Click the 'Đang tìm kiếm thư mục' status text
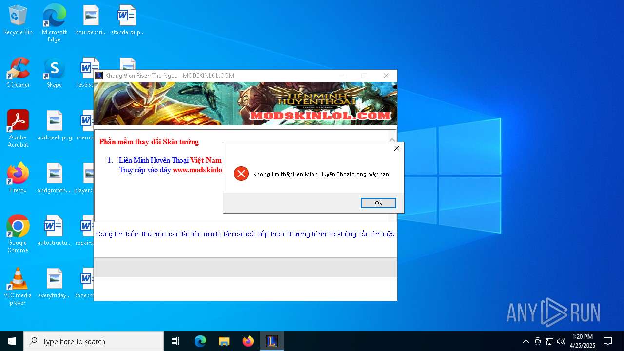624x351 pixels. click(245, 234)
